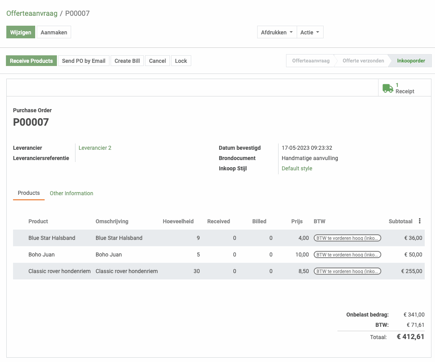Click quantity 30 for Classic rover hondenriem
The image size is (435, 362).
[x=196, y=271]
